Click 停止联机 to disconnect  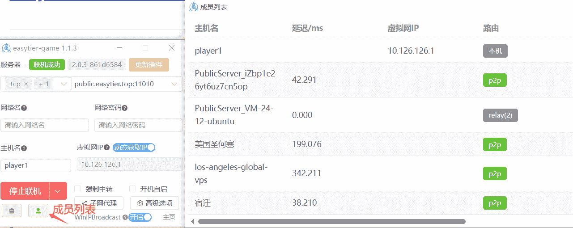pyautogui.click(x=25, y=191)
